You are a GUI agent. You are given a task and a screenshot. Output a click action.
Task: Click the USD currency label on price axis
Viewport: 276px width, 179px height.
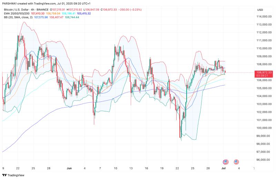point(260,9)
